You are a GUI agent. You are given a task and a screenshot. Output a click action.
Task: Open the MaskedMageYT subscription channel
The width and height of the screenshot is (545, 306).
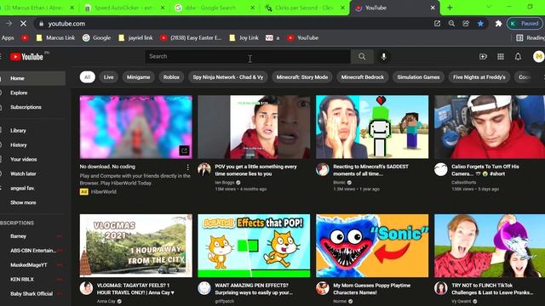pos(32,265)
